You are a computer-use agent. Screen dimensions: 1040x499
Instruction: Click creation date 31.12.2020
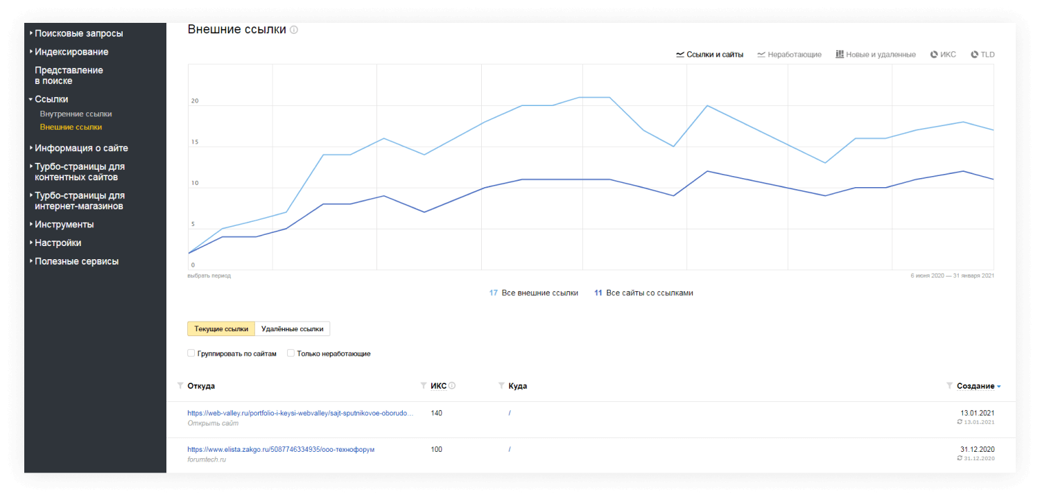click(x=977, y=449)
